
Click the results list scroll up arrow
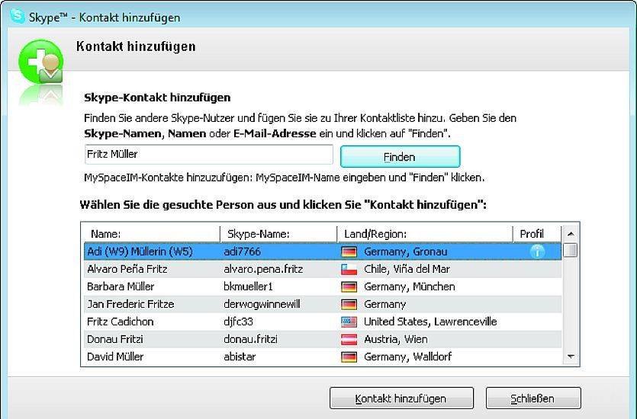(571, 234)
